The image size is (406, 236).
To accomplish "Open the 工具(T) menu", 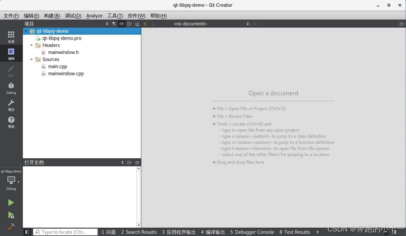I will (x=115, y=15).
